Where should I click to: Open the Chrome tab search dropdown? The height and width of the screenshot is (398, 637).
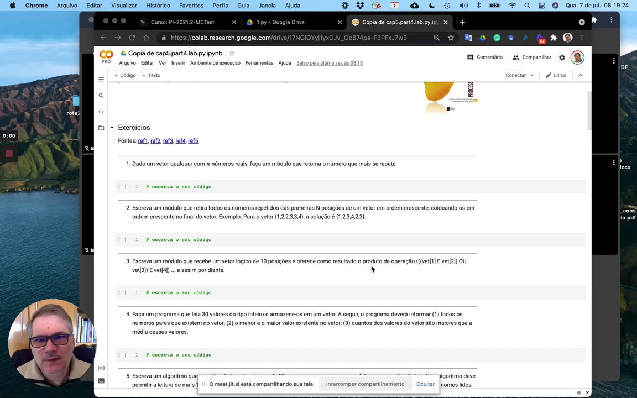582,22
